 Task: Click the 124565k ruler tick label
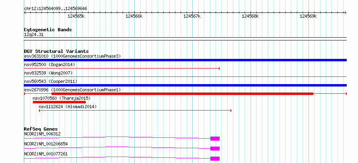(x=76, y=16)
